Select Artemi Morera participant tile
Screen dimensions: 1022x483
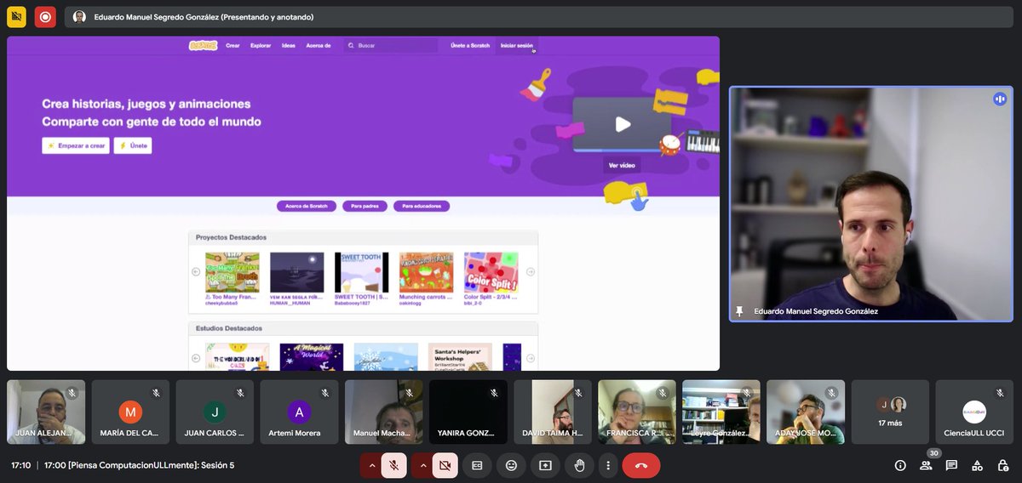pos(299,412)
